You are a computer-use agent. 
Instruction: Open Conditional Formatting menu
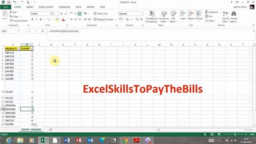(x=152, y=17)
